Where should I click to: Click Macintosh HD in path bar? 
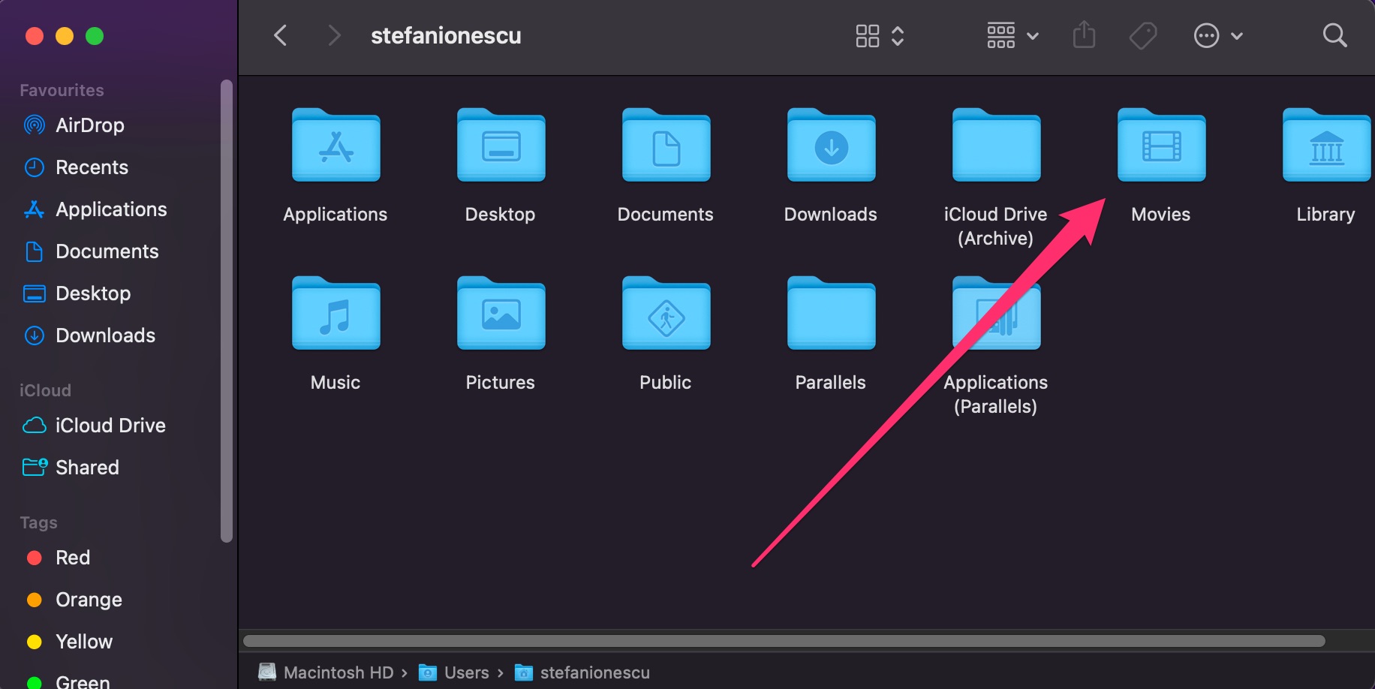[338, 672]
